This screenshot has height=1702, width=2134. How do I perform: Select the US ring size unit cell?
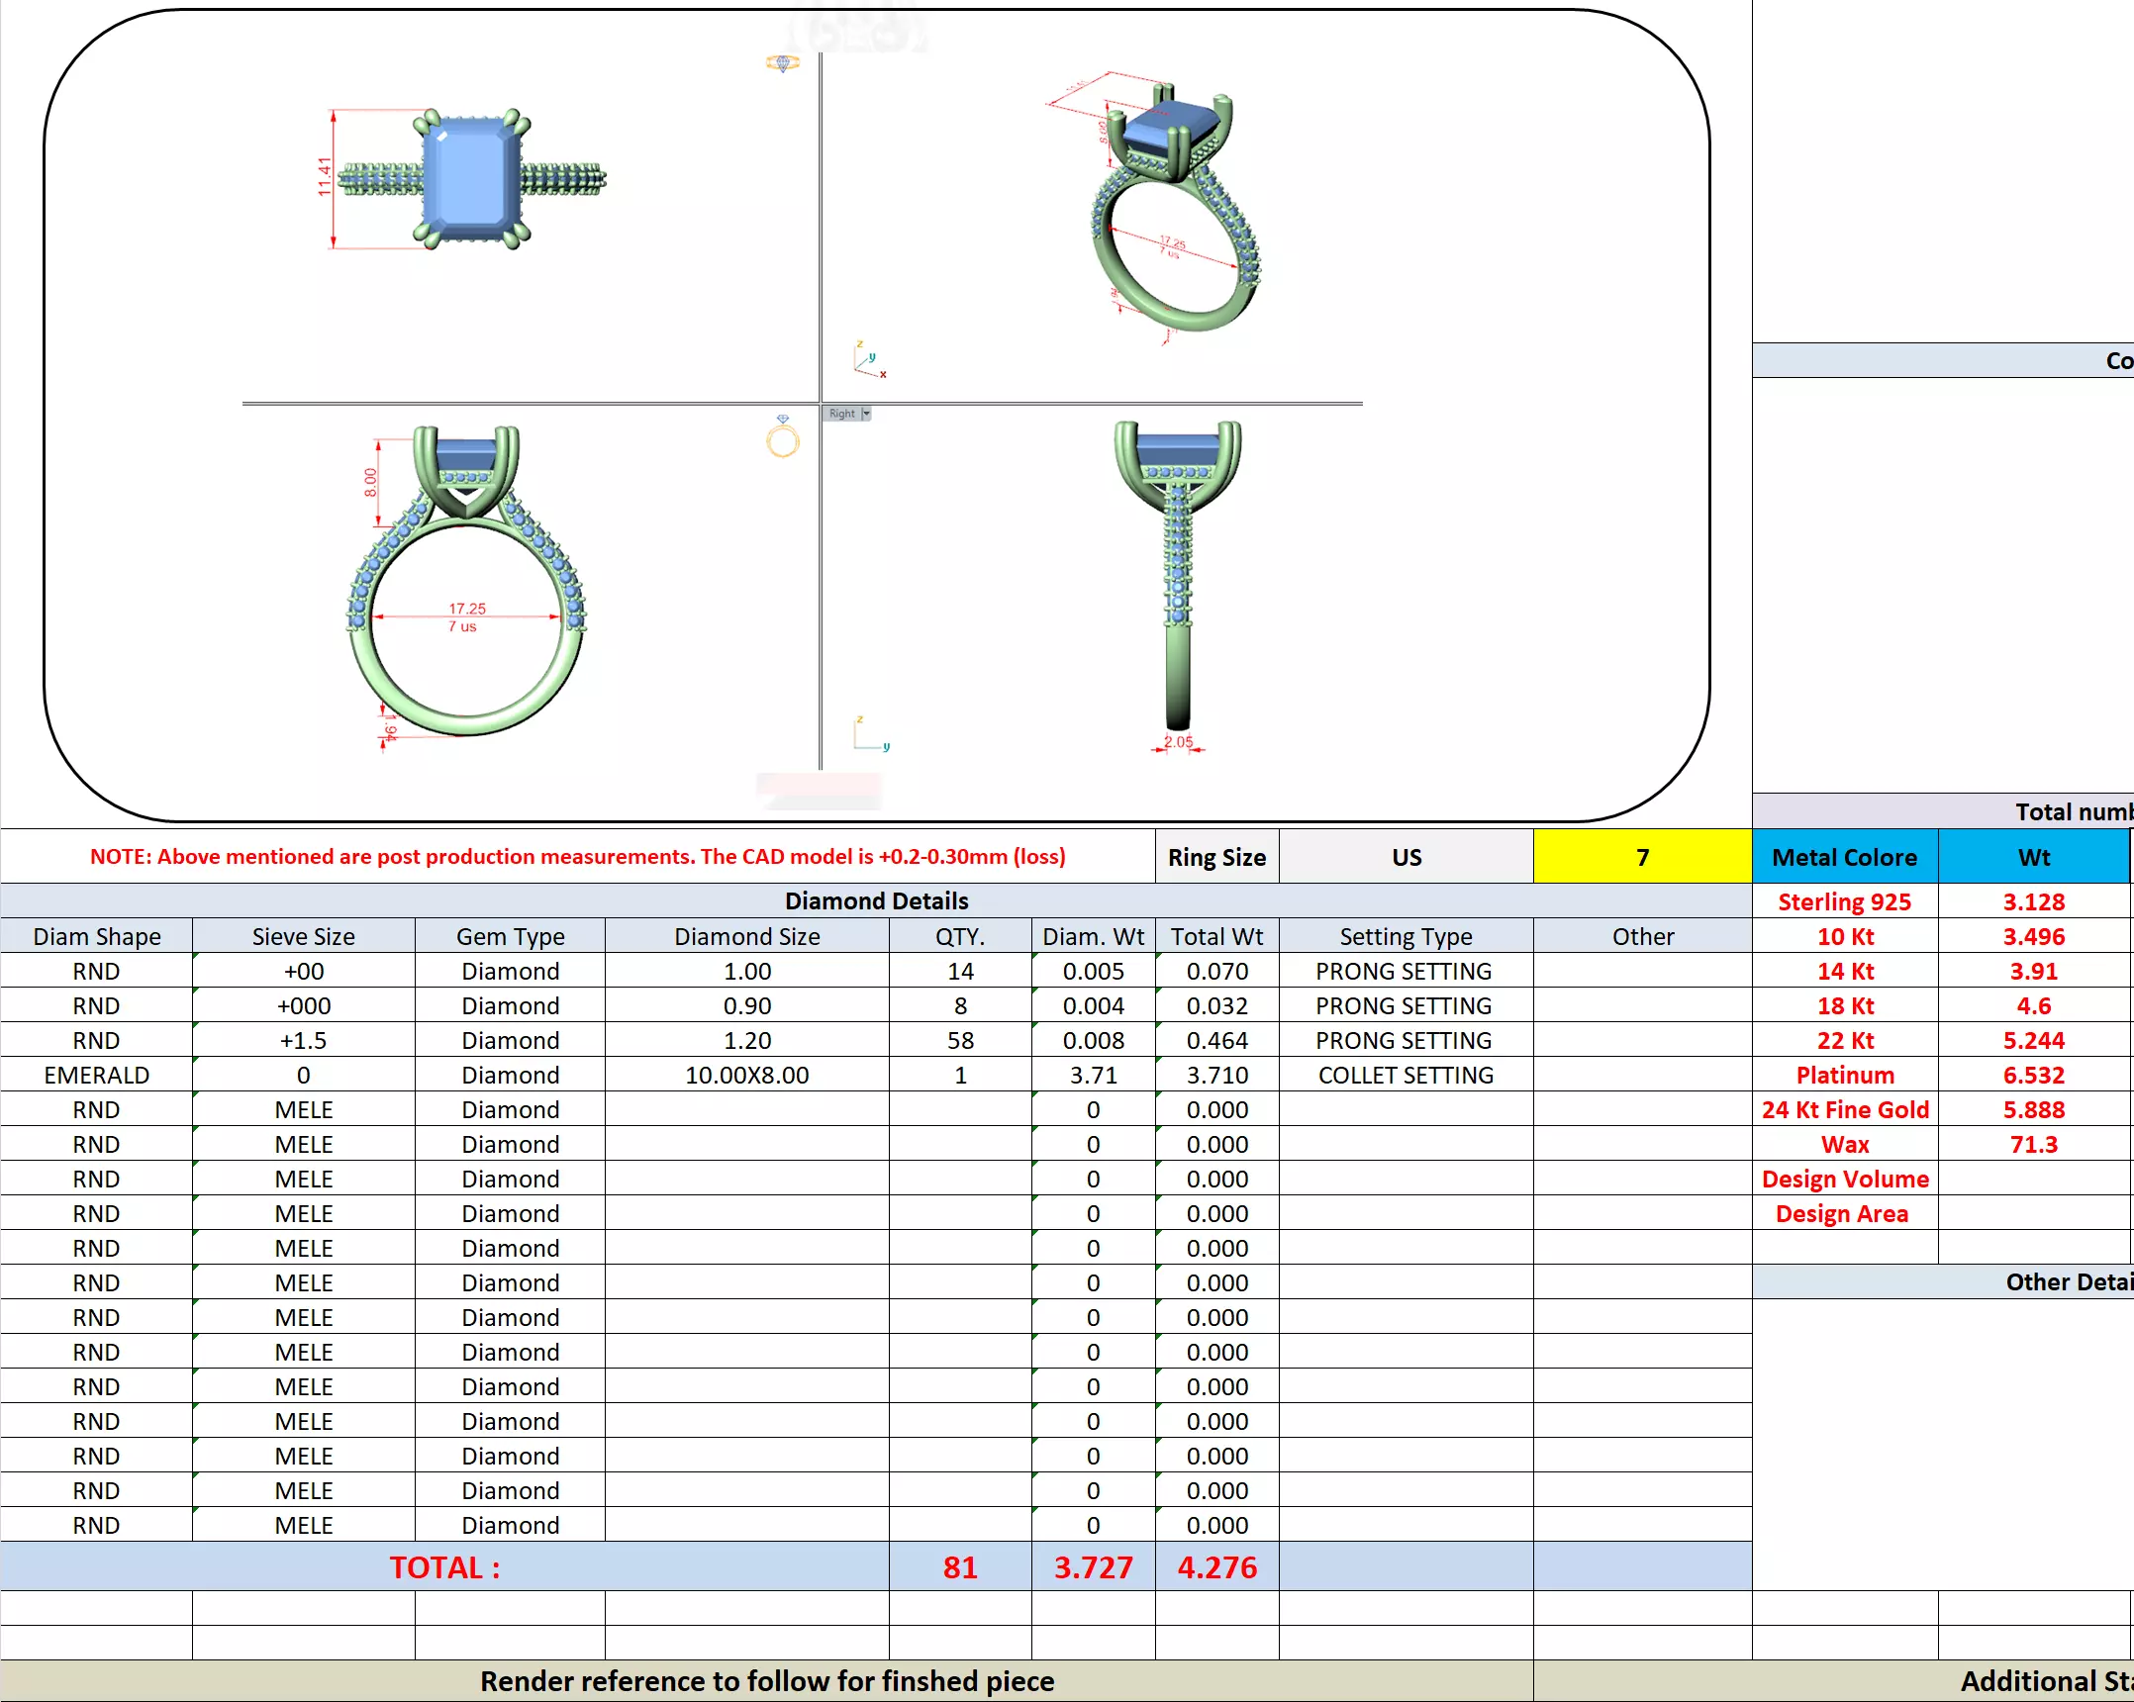coord(1406,857)
